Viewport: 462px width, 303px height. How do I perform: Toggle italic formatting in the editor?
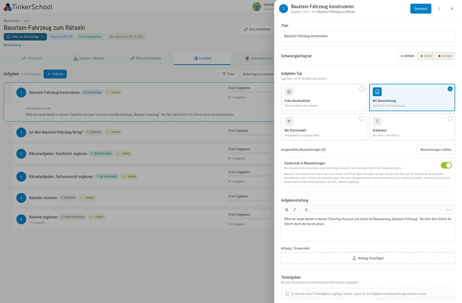click(x=295, y=210)
